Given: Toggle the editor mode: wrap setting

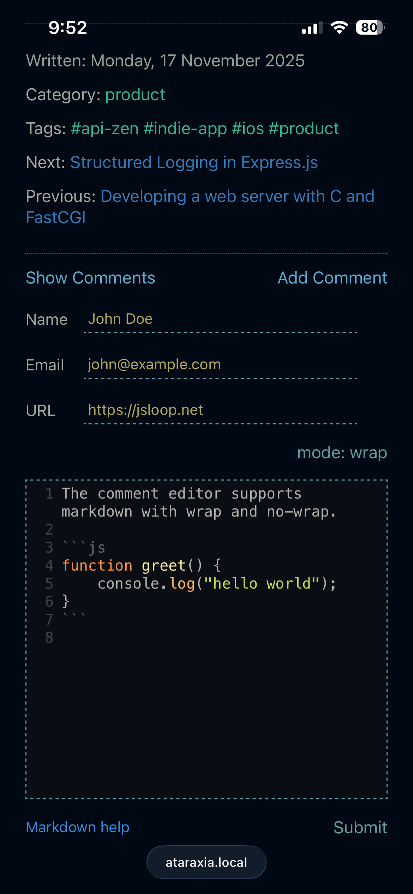Looking at the screenshot, I should pos(342,453).
